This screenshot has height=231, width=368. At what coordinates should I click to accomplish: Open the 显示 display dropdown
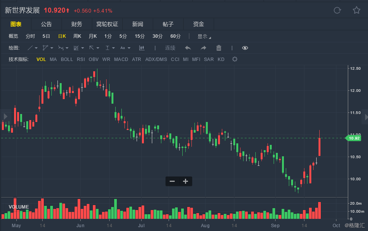[204, 37]
